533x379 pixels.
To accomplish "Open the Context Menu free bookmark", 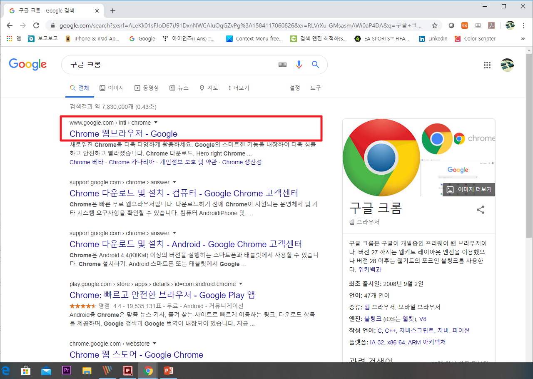I will [254, 38].
